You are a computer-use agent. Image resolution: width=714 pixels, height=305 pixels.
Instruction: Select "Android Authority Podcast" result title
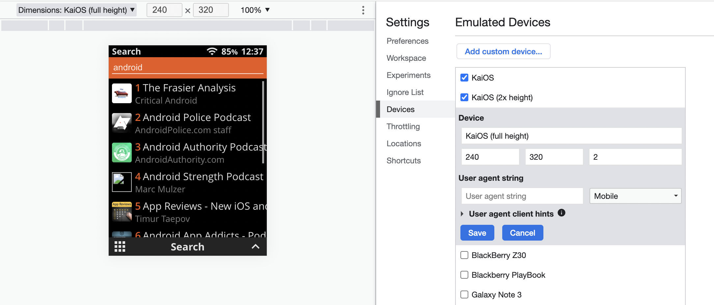(x=205, y=147)
